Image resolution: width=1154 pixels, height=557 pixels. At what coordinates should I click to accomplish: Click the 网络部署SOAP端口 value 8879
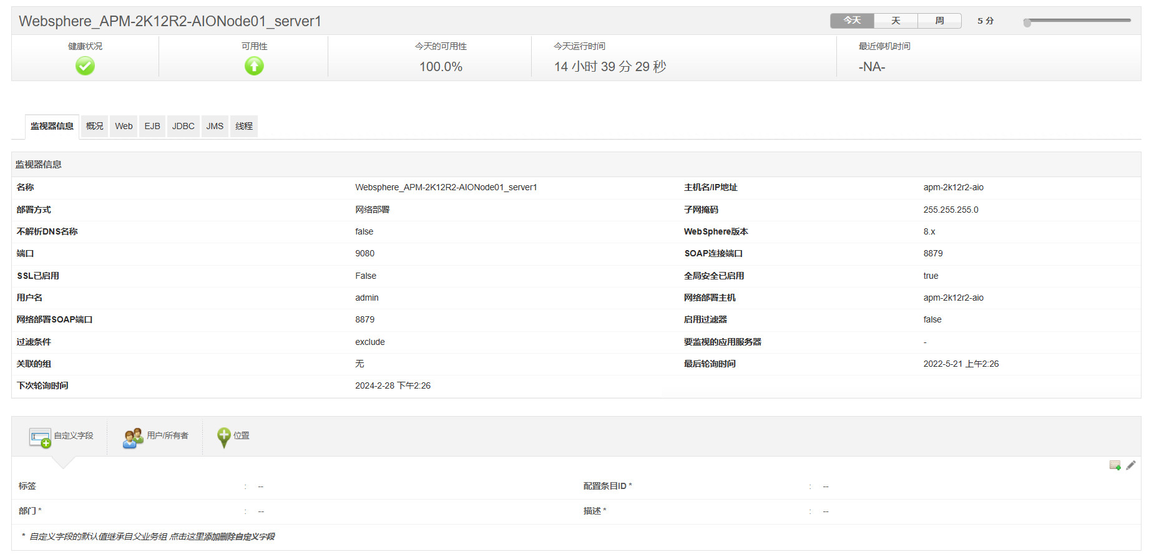[364, 319]
